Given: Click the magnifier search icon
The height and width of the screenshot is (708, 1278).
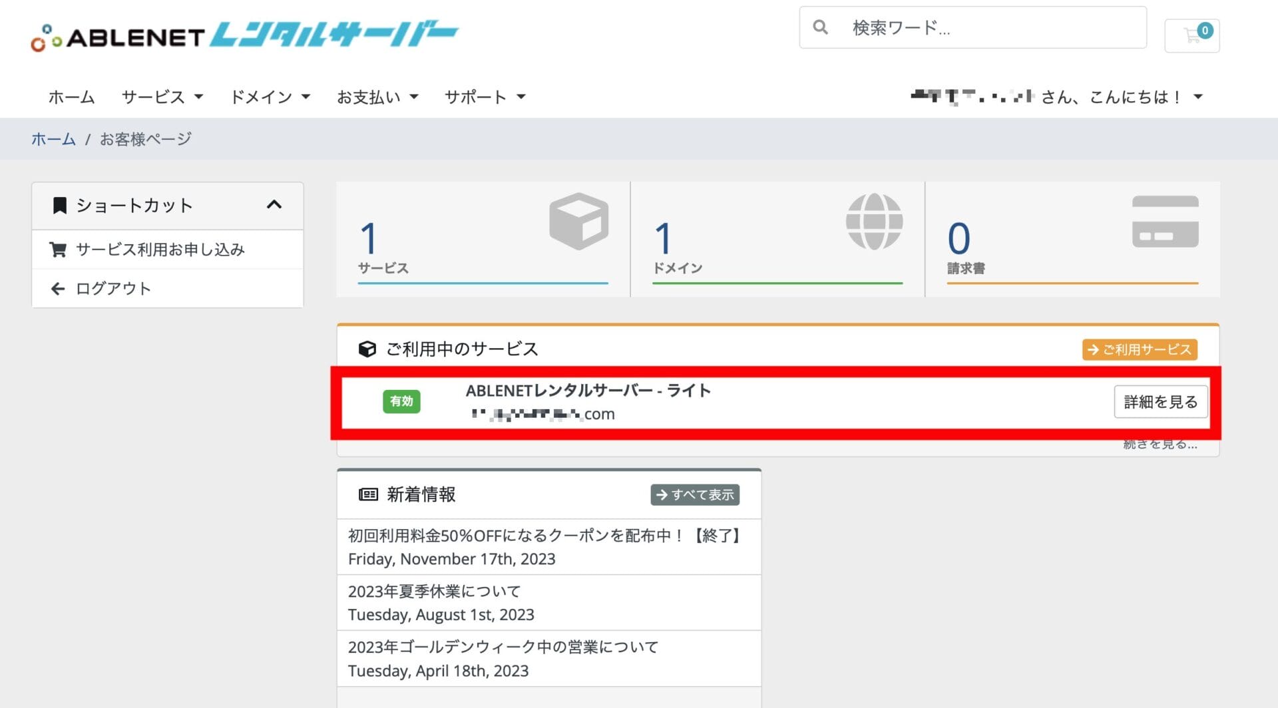Looking at the screenshot, I should pos(819,27).
